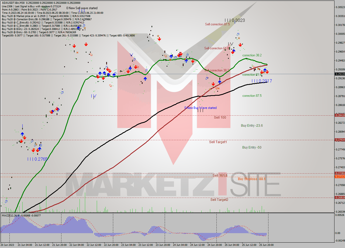
Task: Click the '| | | 0.3023' peak label
Action: coord(235,20)
